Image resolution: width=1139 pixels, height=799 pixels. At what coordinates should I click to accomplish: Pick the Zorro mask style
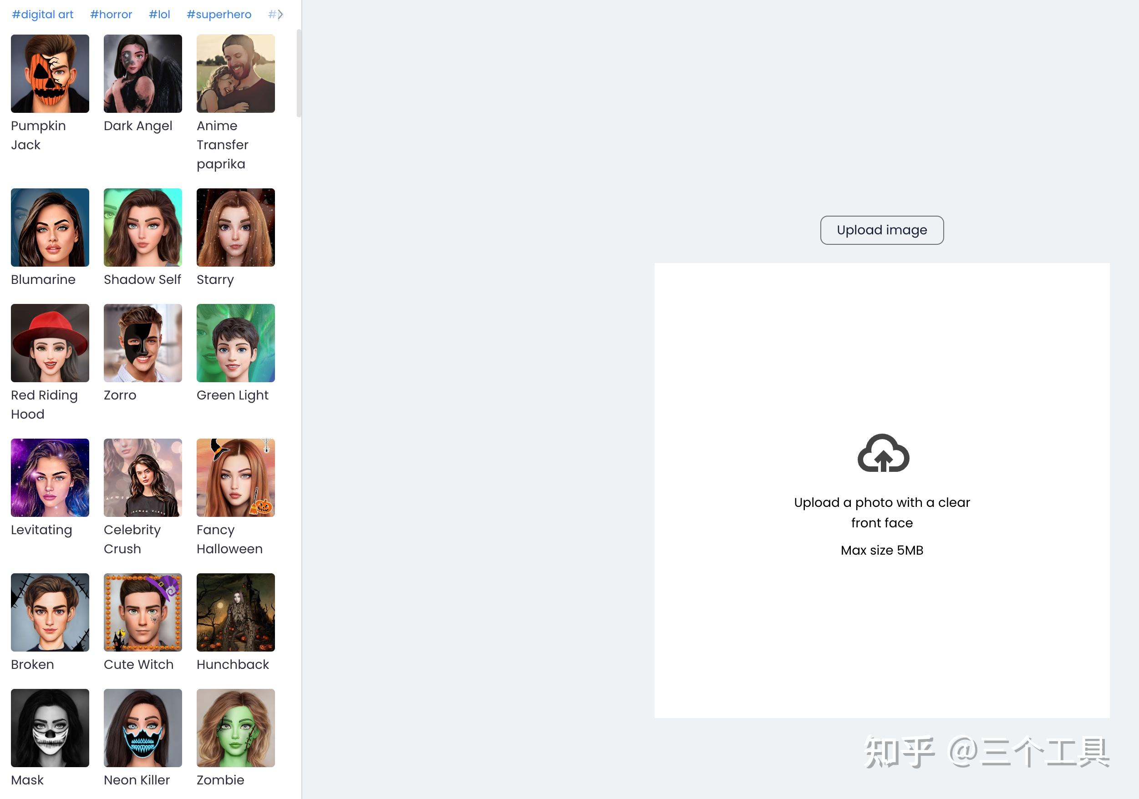143,343
